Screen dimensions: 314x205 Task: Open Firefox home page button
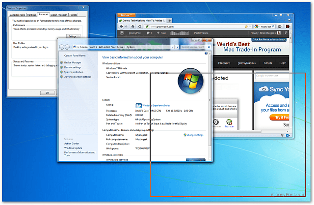point(133,26)
